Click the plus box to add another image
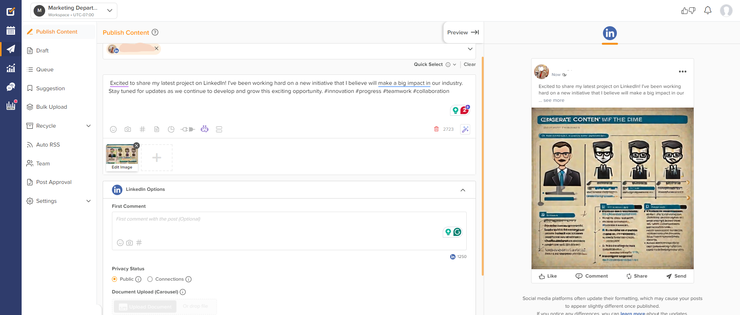The height and width of the screenshot is (315, 740). pos(157,157)
